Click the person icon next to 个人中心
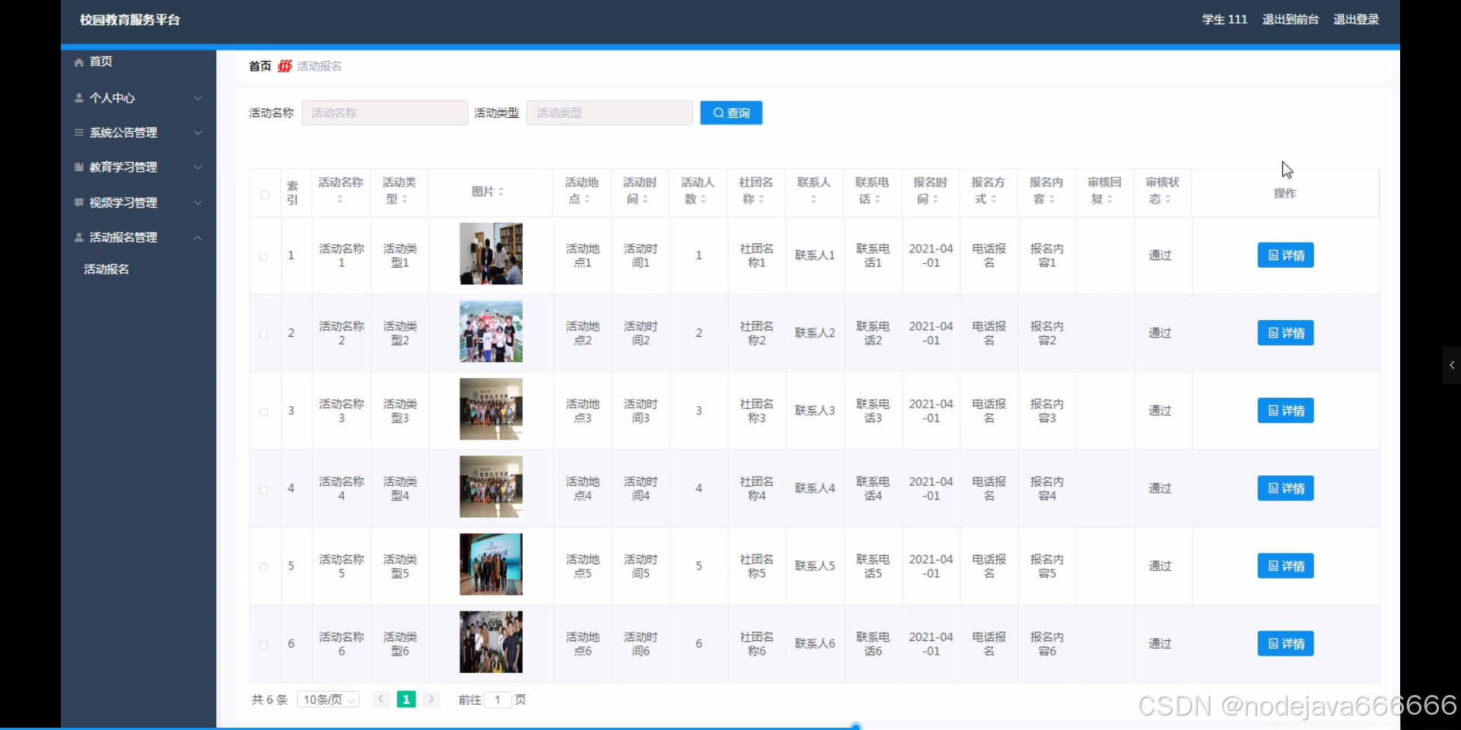Image resolution: width=1461 pixels, height=730 pixels. click(x=78, y=98)
